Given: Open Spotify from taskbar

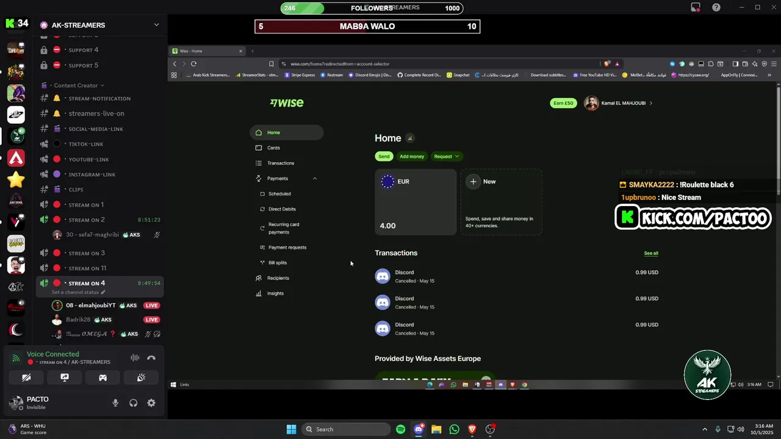Looking at the screenshot, I should click(400, 429).
